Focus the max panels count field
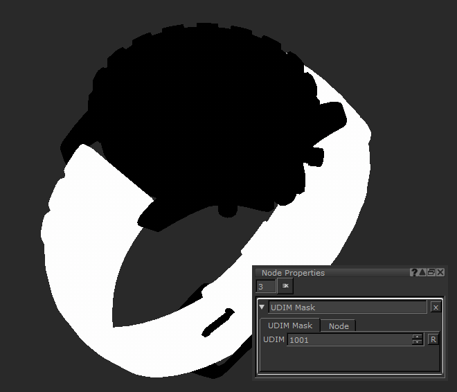Viewport: 457px width, 392px height. click(265, 286)
